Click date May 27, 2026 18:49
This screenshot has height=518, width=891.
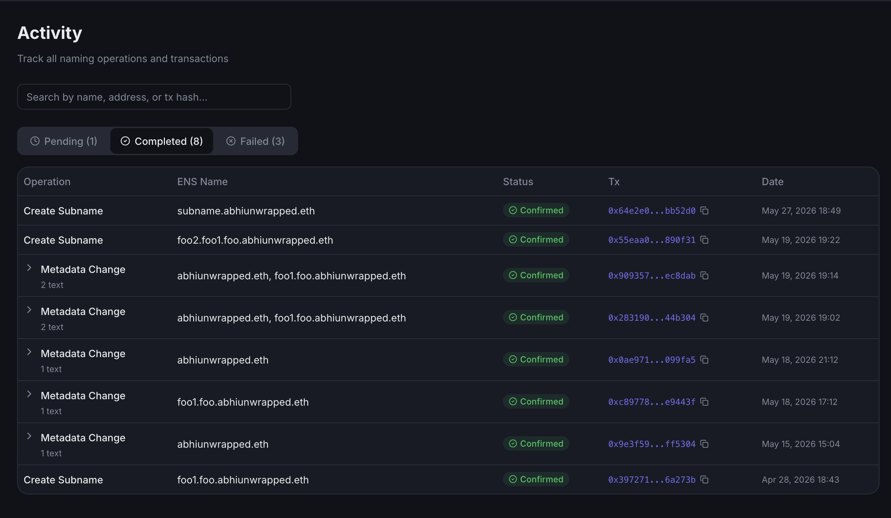pyautogui.click(x=801, y=211)
